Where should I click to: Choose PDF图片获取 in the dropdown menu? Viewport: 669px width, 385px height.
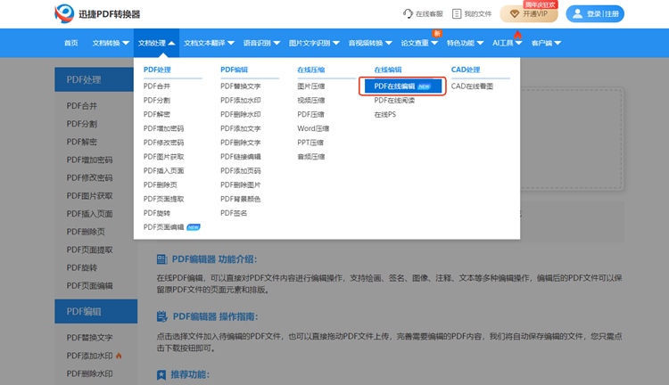[163, 157]
